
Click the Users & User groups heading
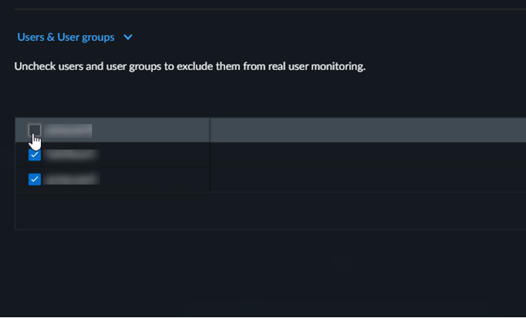pos(66,37)
